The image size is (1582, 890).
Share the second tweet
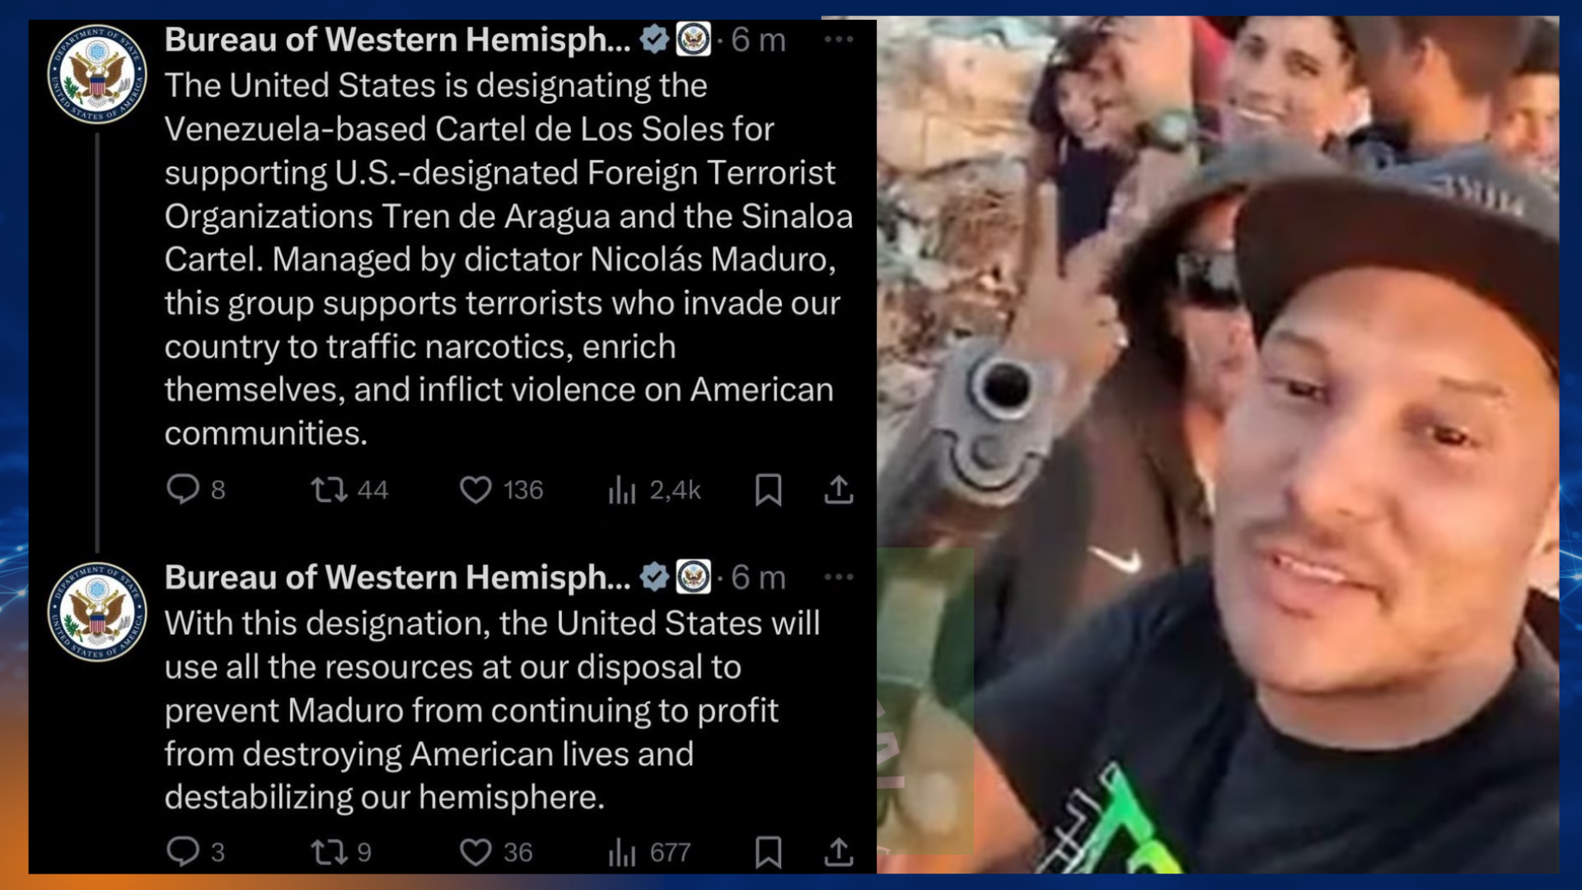(839, 851)
